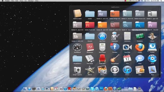The height and width of the screenshot is (92, 164).
Task: Open the Akamai folder
Action: pos(90,36)
